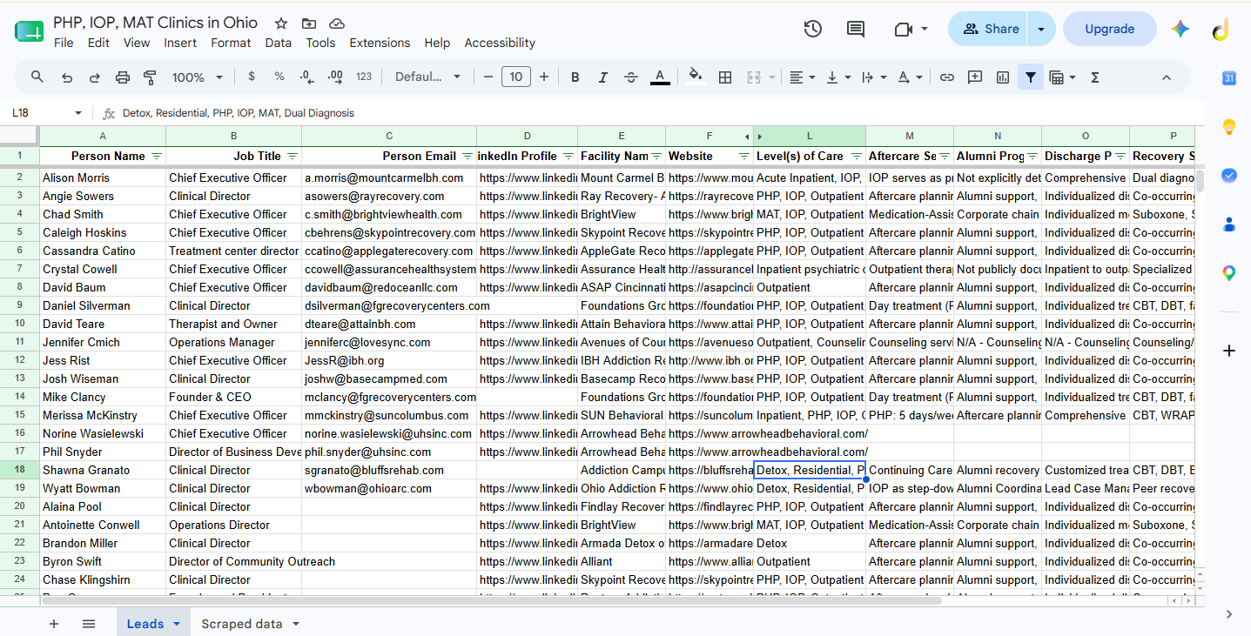Open the version history
The width and height of the screenshot is (1251, 636).
click(x=812, y=29)
